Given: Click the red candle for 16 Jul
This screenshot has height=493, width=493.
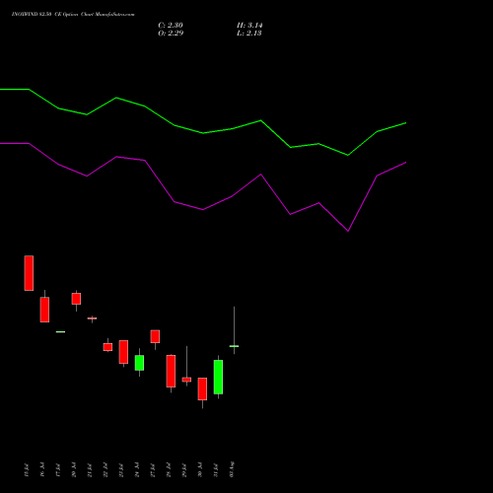Looking at the screenshot, I should (44, 310).
